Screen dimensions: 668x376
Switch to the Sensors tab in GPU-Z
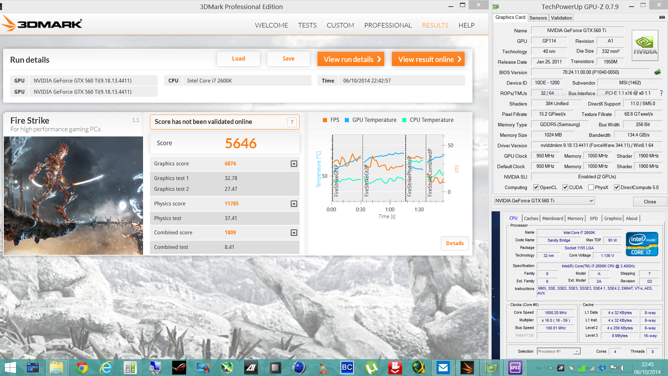[538, 18]
